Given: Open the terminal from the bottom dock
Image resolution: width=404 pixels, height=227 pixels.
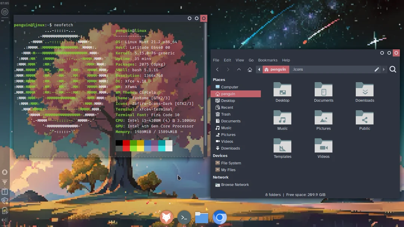Looking at the screenshot, I should point(184,217).
